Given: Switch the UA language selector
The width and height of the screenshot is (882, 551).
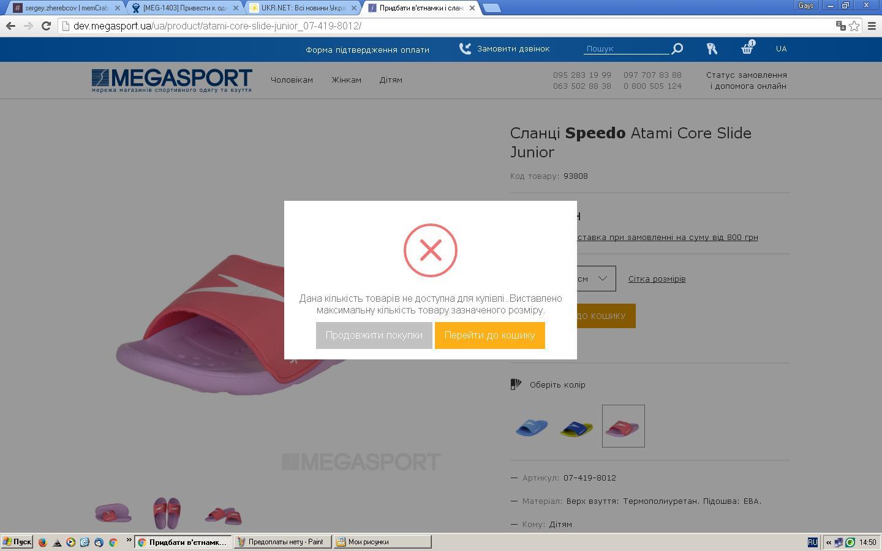Looking at the screenshot, I should tap(781, 49).
